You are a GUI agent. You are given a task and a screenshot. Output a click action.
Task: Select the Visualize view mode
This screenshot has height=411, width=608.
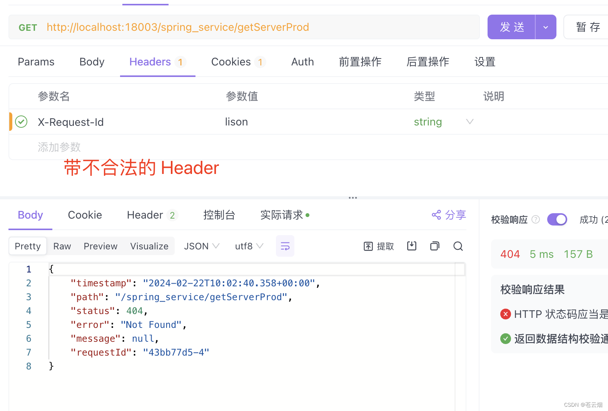tap(149, 246)
